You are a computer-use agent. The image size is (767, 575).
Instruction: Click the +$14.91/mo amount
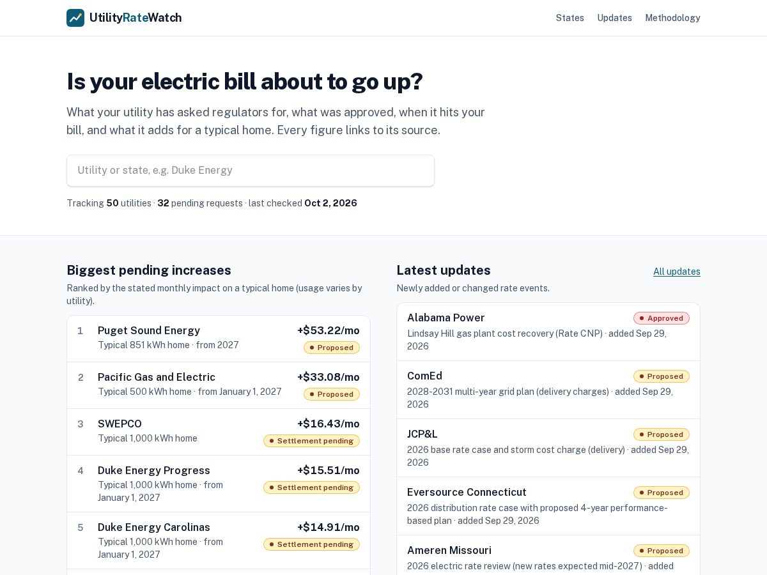pos(329,527)
